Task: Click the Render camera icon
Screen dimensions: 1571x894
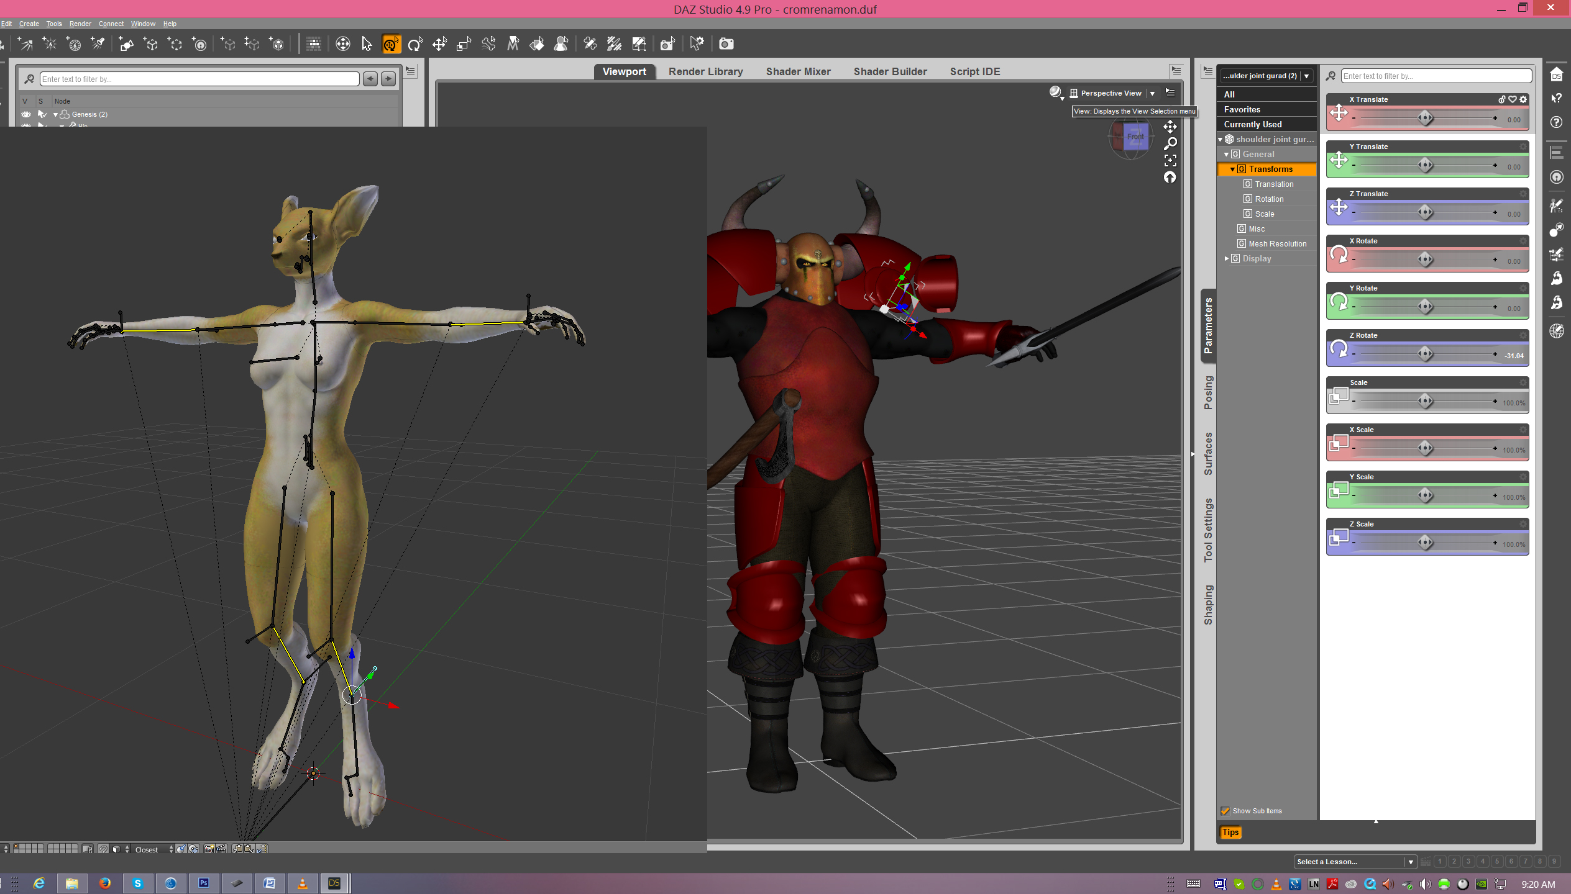Action: 726,44
